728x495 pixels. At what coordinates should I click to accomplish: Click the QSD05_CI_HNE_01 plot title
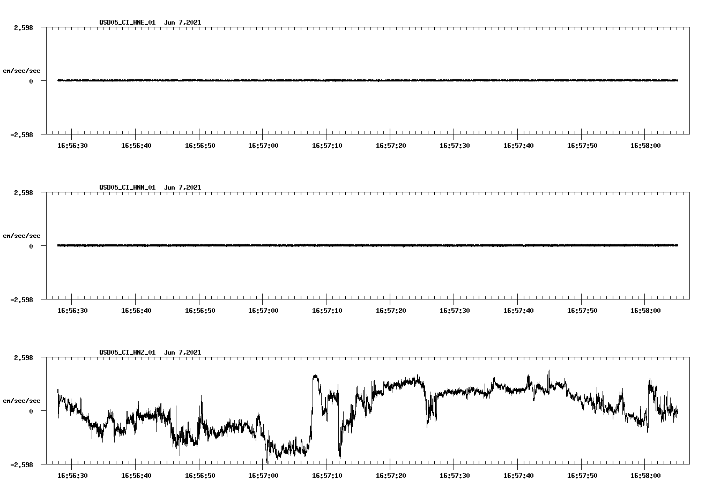tap(150, 22)
